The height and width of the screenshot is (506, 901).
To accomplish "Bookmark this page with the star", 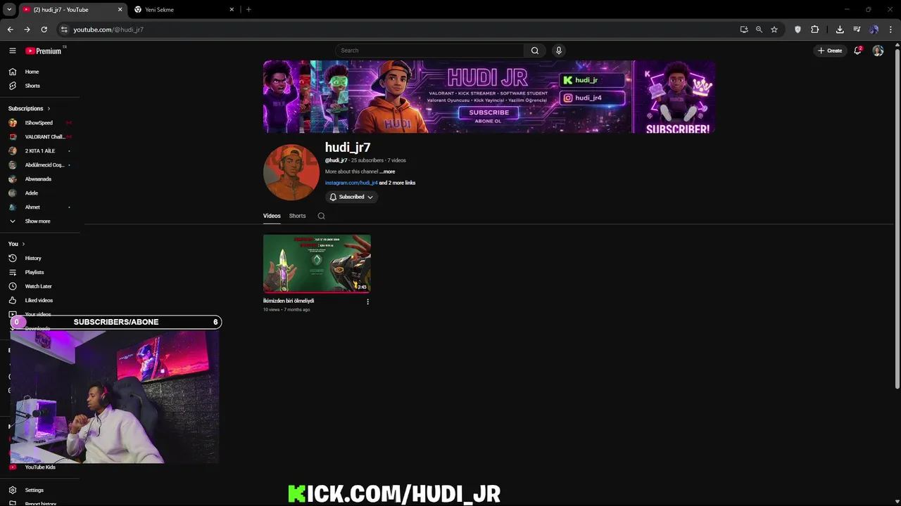I will click(x=774, y=30).
